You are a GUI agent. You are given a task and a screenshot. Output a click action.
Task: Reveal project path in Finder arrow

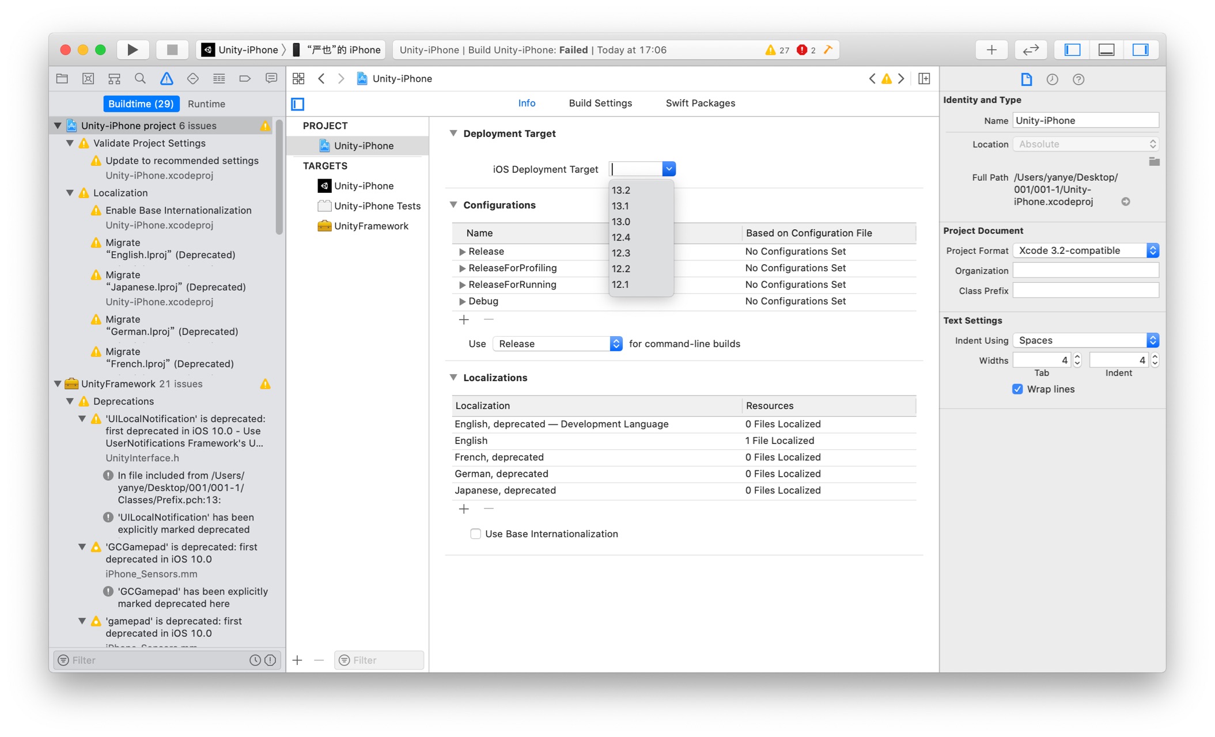pos(1126,202)
